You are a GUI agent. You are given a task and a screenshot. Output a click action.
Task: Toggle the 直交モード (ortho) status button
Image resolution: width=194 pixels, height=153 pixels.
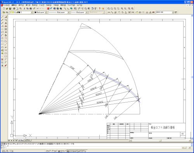coord(62,151)
